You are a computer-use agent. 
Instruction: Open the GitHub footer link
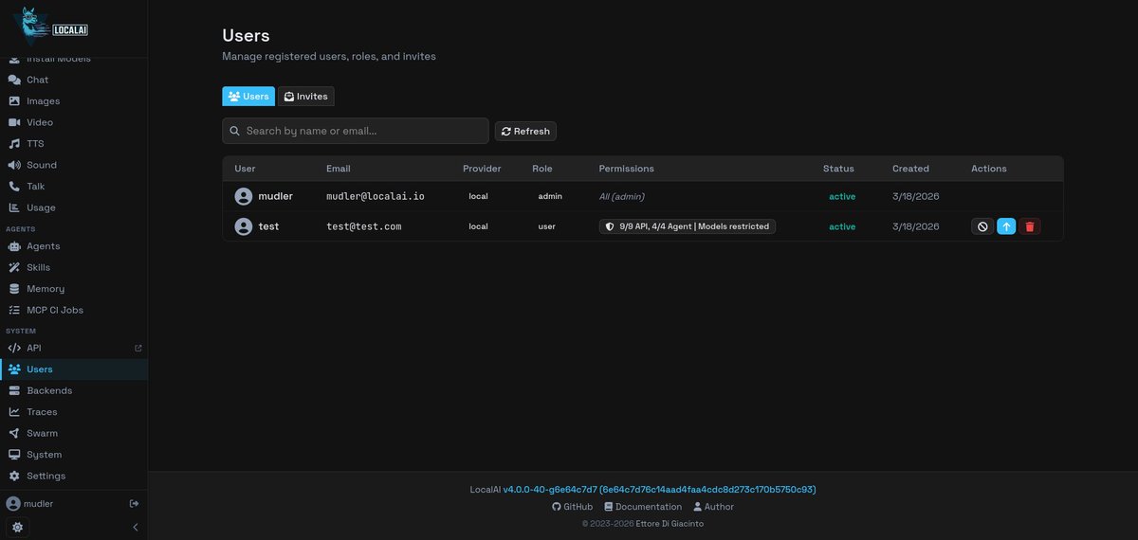click(572, 507)
